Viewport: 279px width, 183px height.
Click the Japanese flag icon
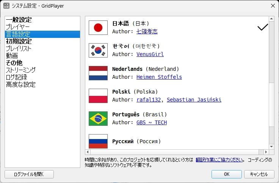98,28
